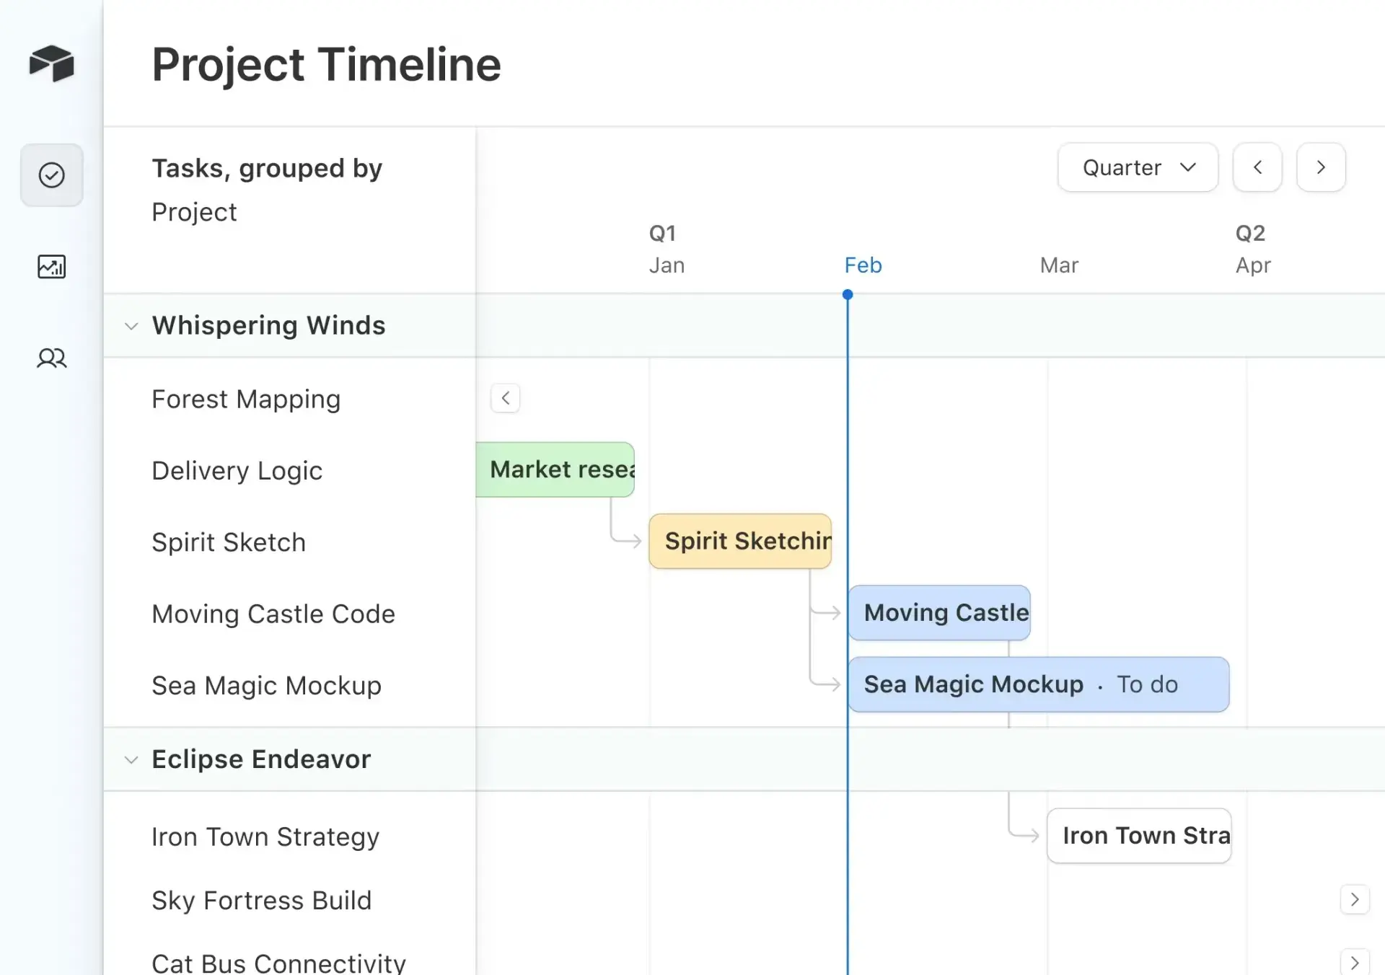Open the Reports chart icon in sidebar
The image size is (1385, 975).
[x=51, y=266]
